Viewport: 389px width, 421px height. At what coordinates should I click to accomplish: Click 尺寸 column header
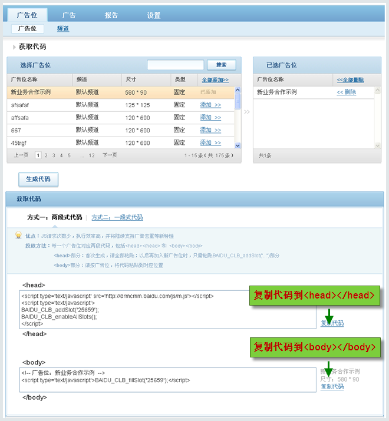tap(131, 79)
